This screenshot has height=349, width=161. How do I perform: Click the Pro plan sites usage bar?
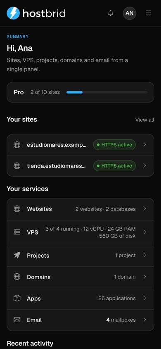(107, 92)
